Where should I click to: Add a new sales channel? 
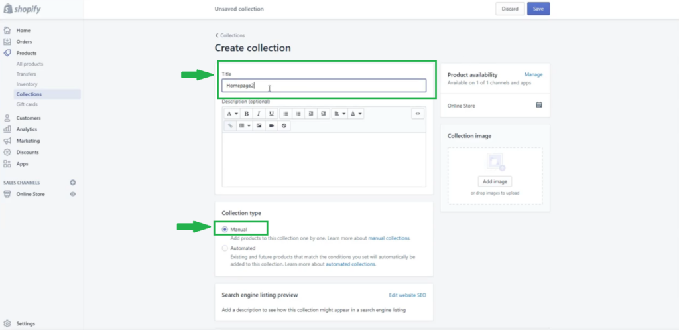click(73, 183)
